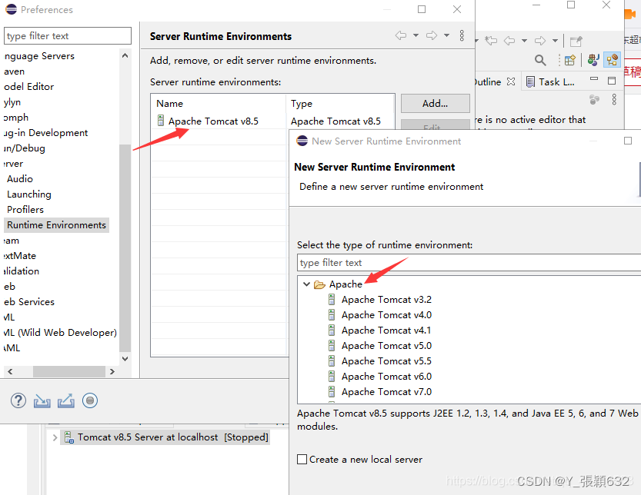Click the import preferences icon
Image resolution: width=641 pixels, height=495 pixels.
pyautogui.click(x=42, y=400)
